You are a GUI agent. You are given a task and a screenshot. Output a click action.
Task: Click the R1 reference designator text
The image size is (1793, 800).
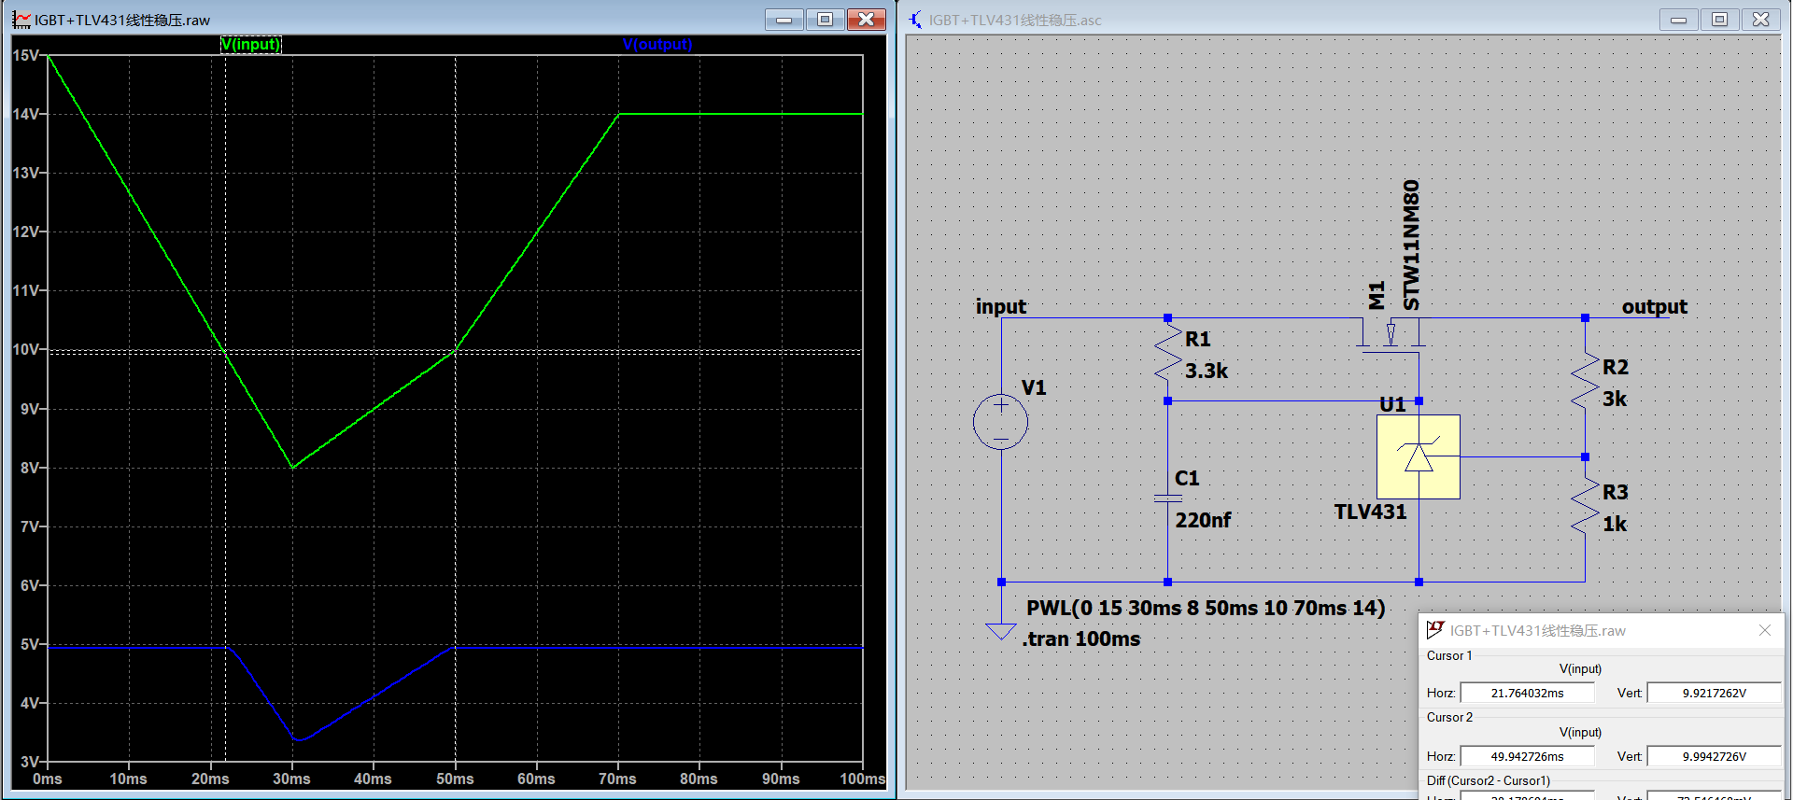coord(1197,339)
